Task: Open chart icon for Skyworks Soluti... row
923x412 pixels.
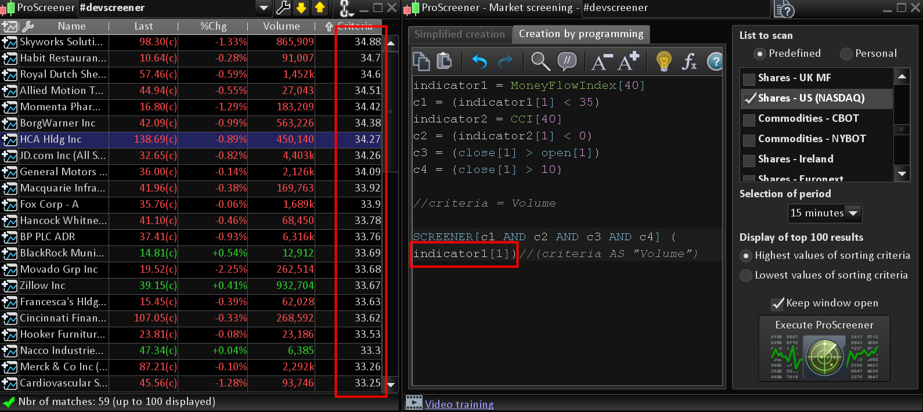Action: tap(9, 42)
